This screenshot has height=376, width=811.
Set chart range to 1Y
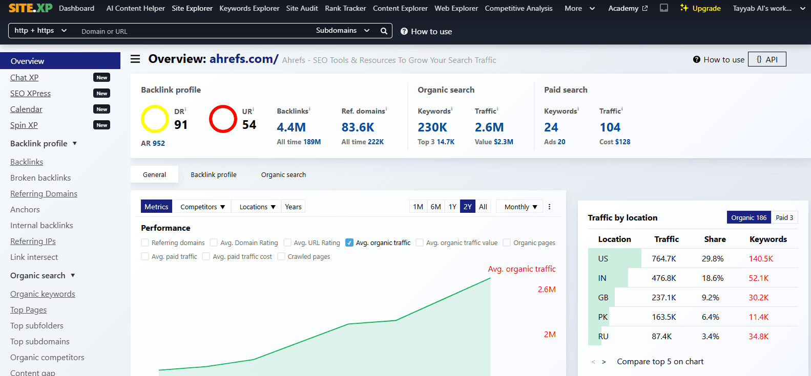click(452, 207)
